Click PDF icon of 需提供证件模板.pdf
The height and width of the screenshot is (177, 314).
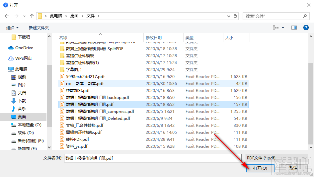click(x=62, y=133)
